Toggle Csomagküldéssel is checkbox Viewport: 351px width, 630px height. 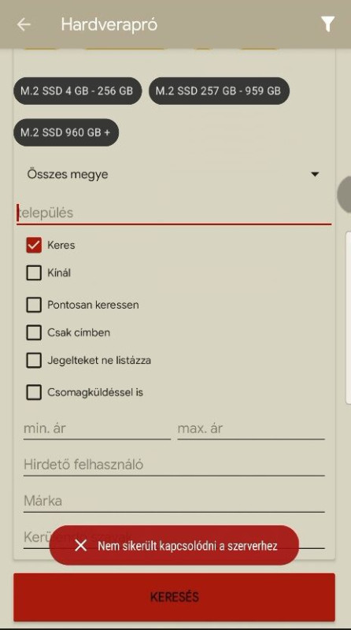point(34,392)
